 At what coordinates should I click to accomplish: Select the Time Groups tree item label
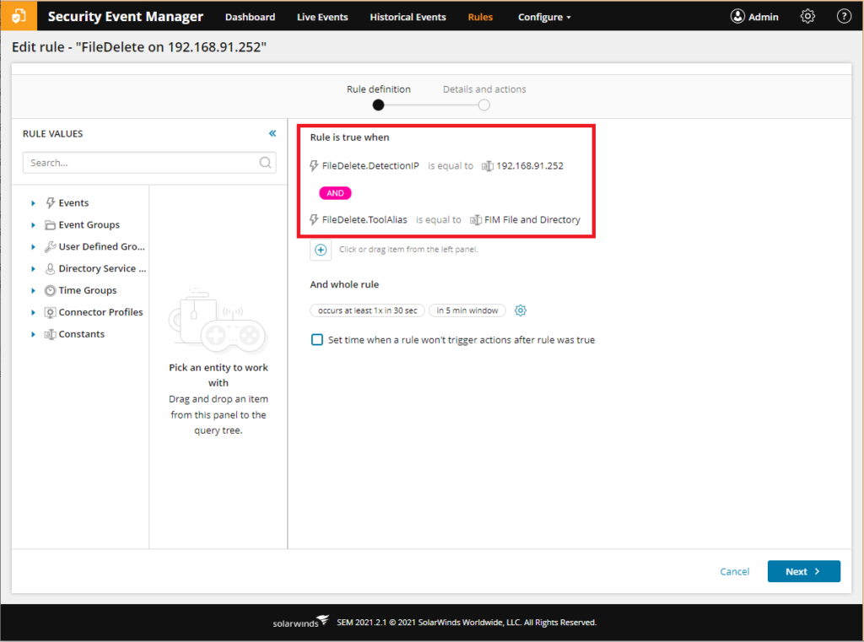pyautogui.click(x=88, y=290)
